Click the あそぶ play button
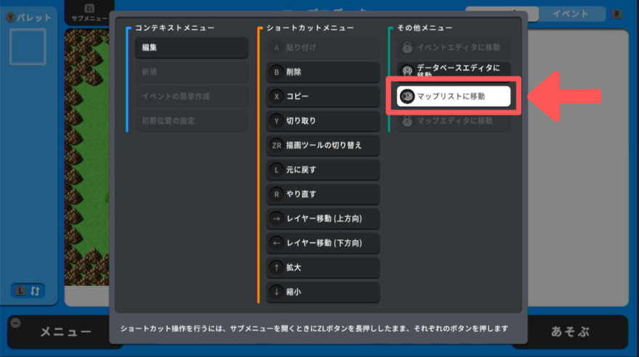This screenshot has width=639, height=357. [x=570, y=332]
